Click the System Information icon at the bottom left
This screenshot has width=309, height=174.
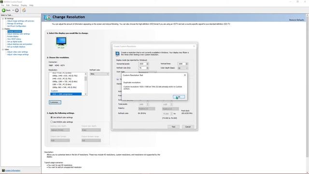point(3,171)
